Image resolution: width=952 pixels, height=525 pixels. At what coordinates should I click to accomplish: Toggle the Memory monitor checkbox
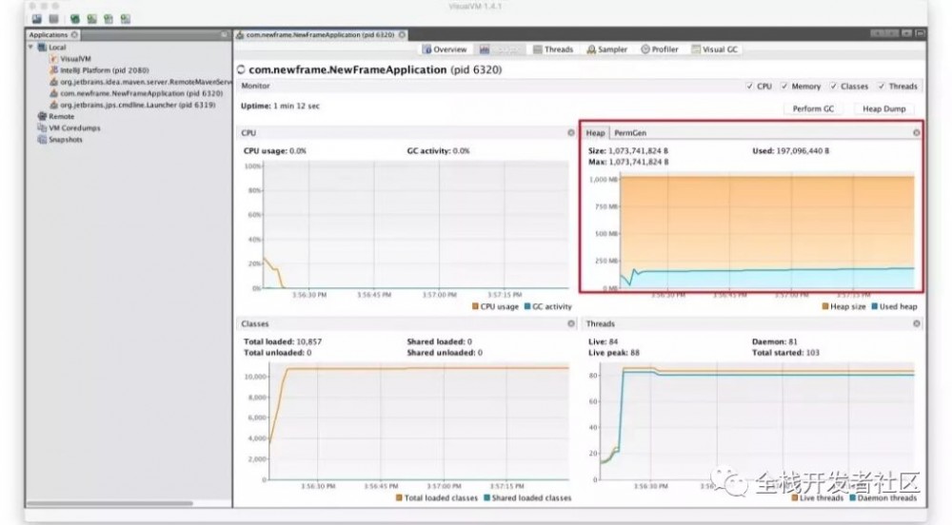tap(783, 87)
